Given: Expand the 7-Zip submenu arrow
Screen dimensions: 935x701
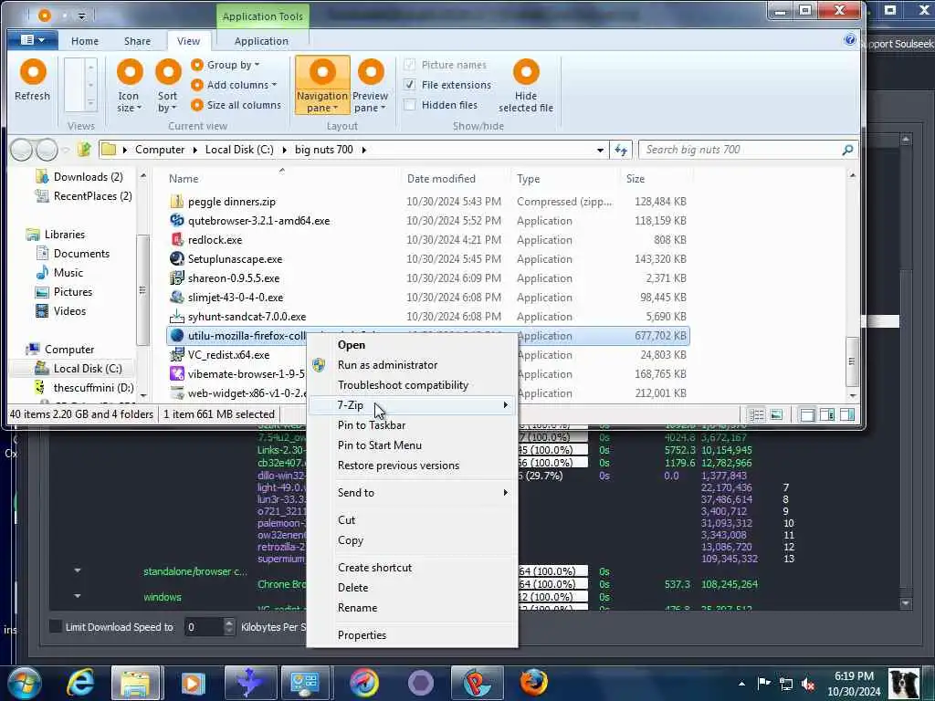Looking at the screenshot, I should click(x=505, y=405).
